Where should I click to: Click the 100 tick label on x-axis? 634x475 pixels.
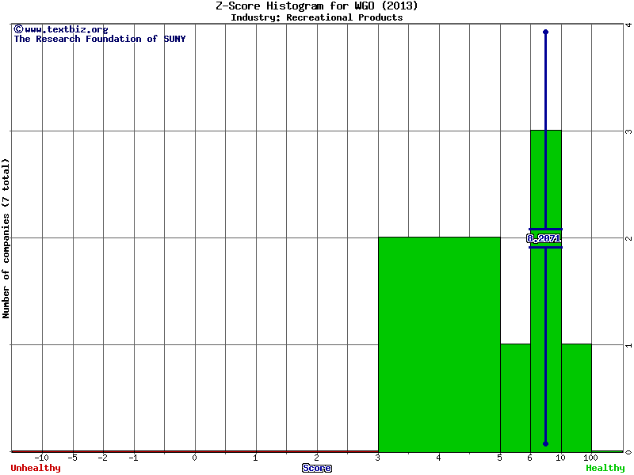[x=590, y=458]
